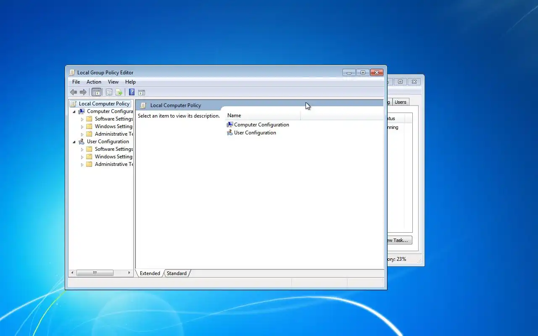Click the tree pane horizontal scrollbar thumb

click(95, 273)
